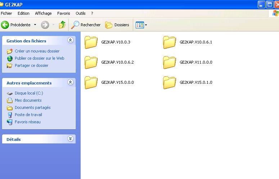Select the GE2KAP.V10.0.6.2 folder icon
The height and width of the screenshot is (179, 279).
point(91,62)
